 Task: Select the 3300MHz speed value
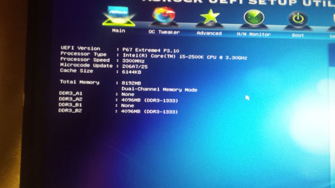(x=133, y=61)
